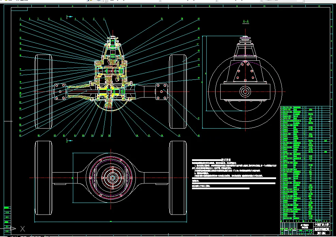Viewport: 336px width, 237px height.
Task: Click the central hub circles in bottom view
Action: [113, 178]
